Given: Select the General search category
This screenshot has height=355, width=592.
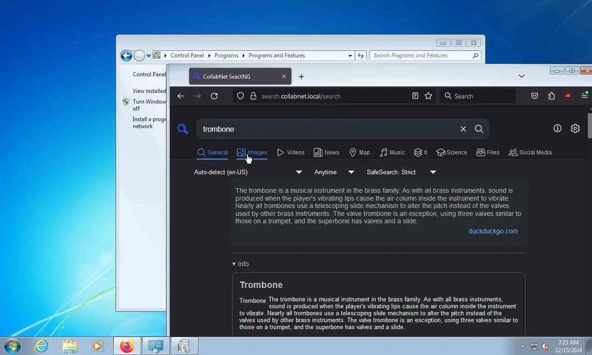Looking at the screenshot, I should click(x=212, y=153).
